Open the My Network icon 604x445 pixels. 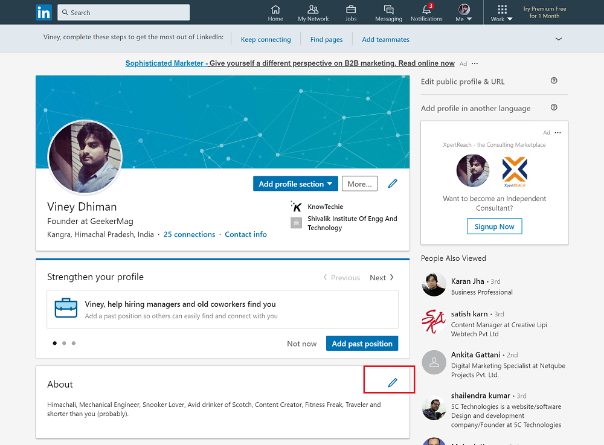[313, 13]
